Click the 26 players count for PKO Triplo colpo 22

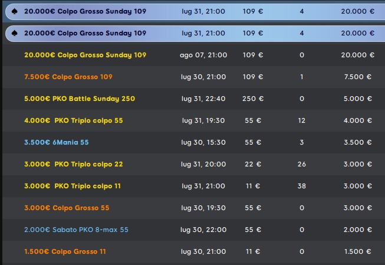[302, 164]
